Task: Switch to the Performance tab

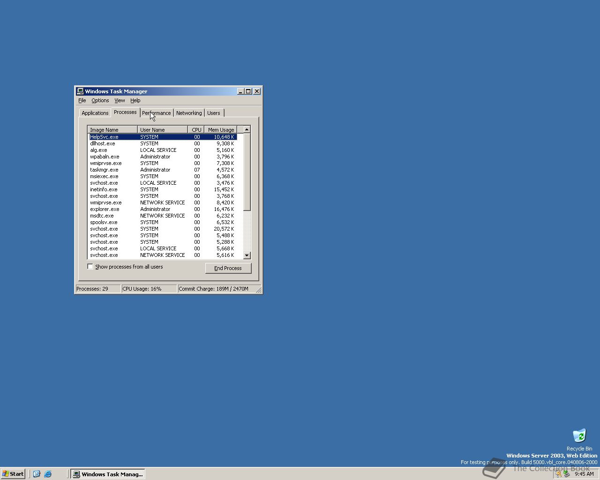Action: tap(157, 113)
